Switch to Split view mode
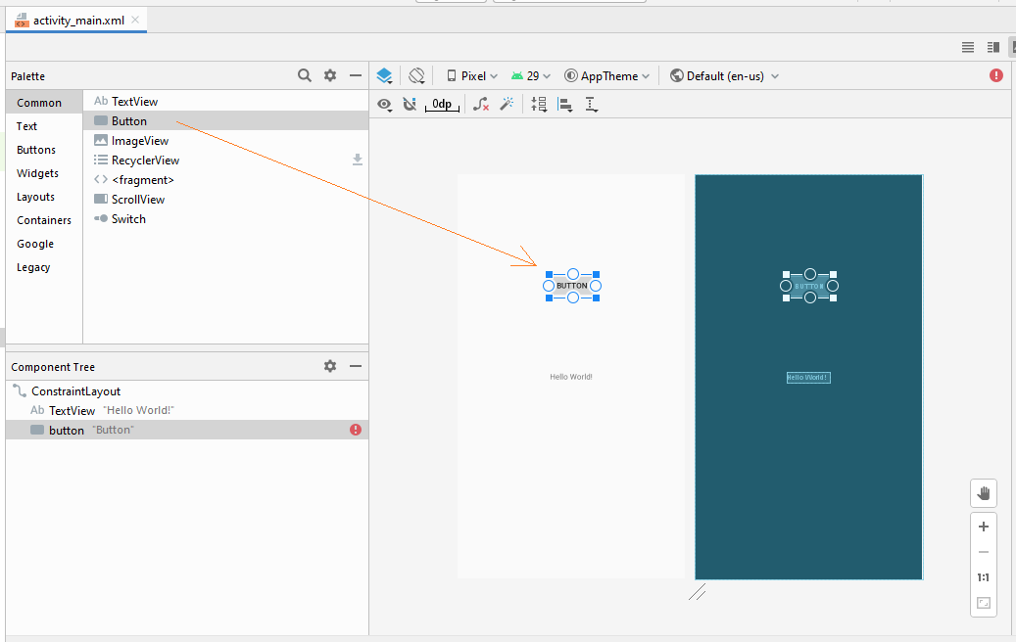Image resolution: width=1016 pixels, height=642 pixels. (x=993, y=47)
